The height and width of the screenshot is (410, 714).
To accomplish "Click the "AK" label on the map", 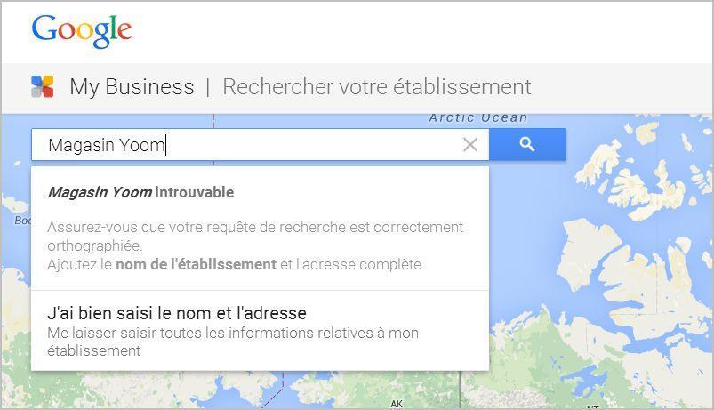I will (x=397, y=404).
